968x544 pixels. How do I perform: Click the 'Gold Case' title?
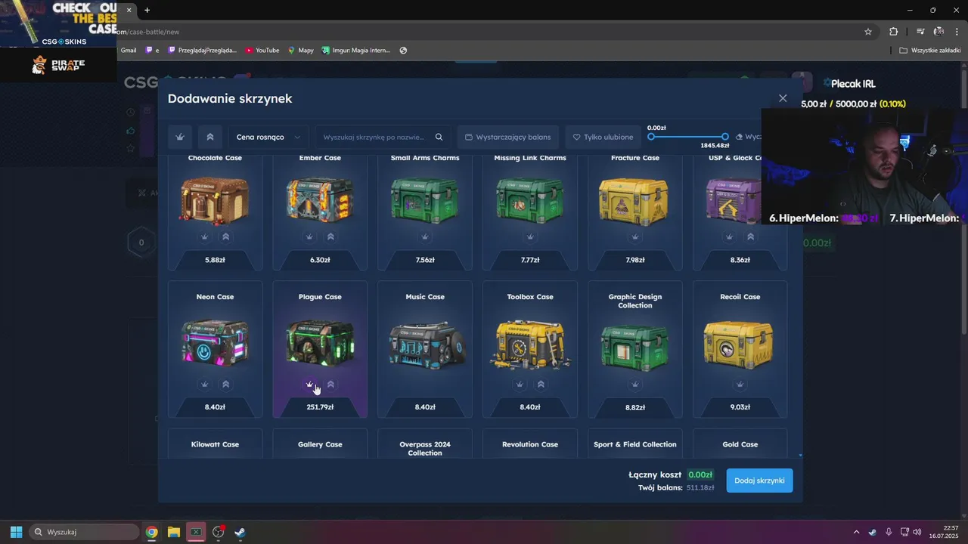[x=740, y=444]
